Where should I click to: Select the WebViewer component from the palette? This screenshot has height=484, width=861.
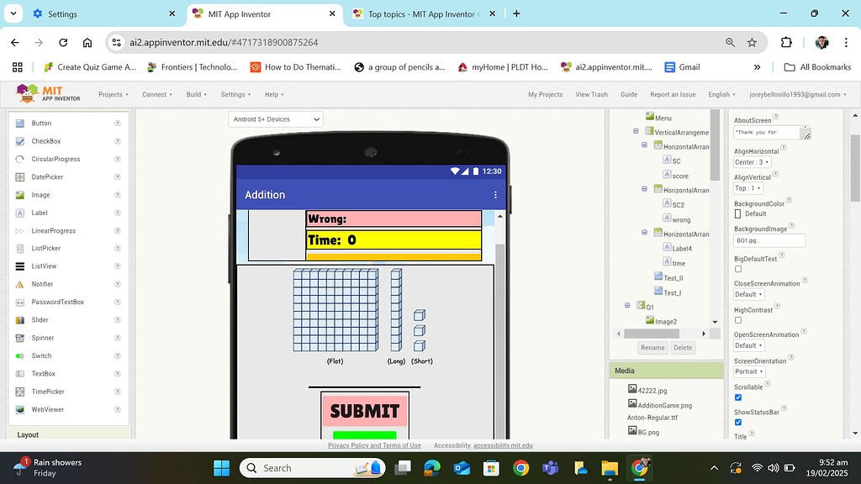coord(48,408)
